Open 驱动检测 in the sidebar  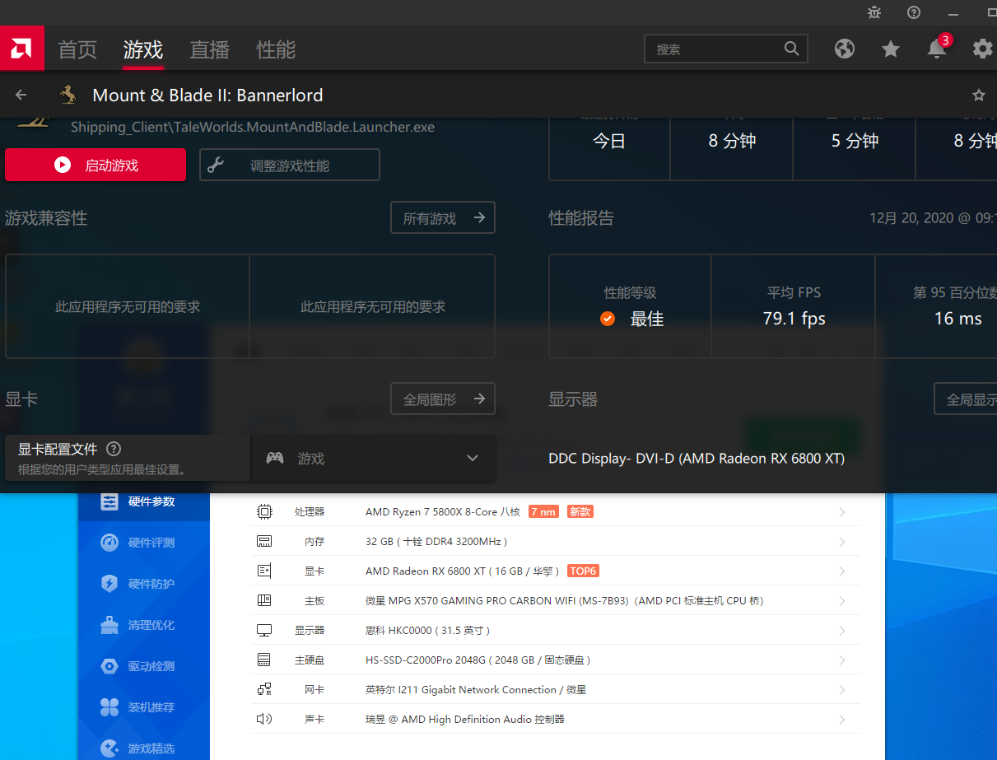click(144, 666)
